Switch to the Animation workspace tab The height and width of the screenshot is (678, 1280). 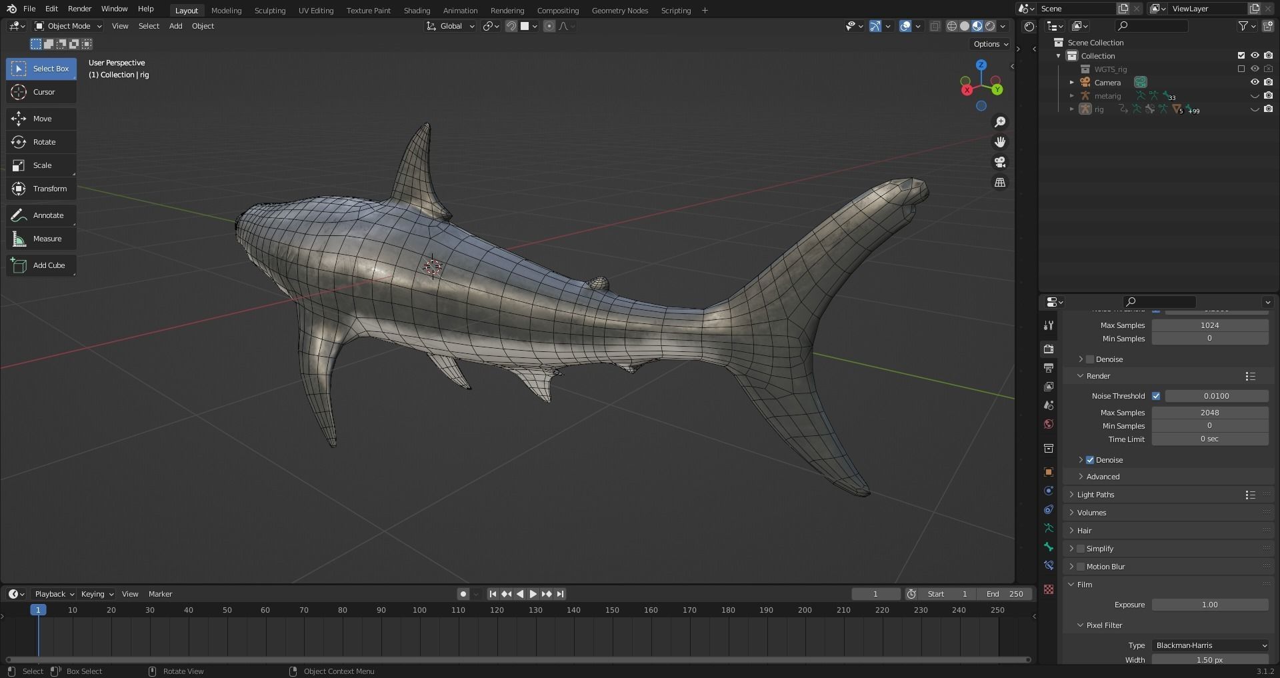coord(460,11)
